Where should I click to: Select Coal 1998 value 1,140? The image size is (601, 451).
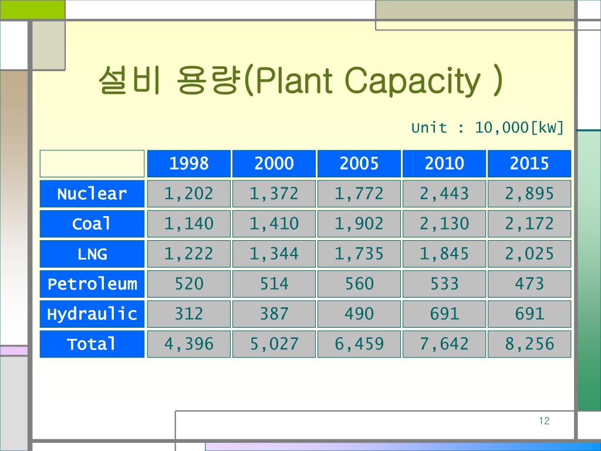click(189, 224)
